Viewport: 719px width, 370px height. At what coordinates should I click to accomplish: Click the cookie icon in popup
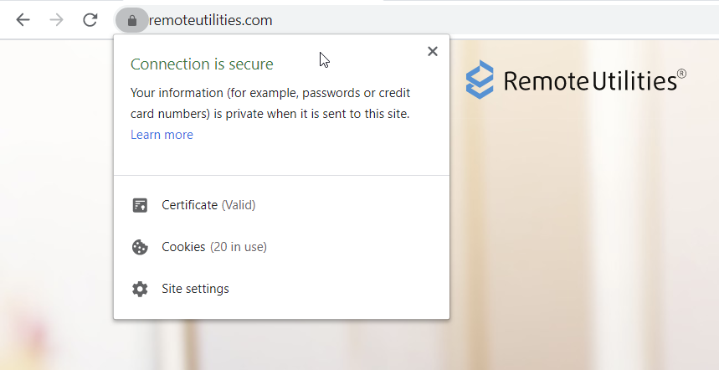click(140, 247)
